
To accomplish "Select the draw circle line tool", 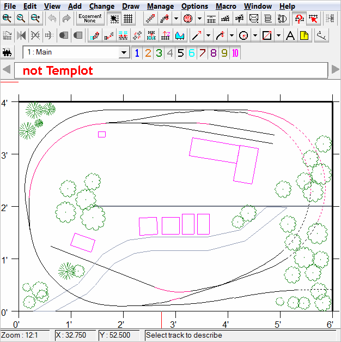I will pos(243,35).
